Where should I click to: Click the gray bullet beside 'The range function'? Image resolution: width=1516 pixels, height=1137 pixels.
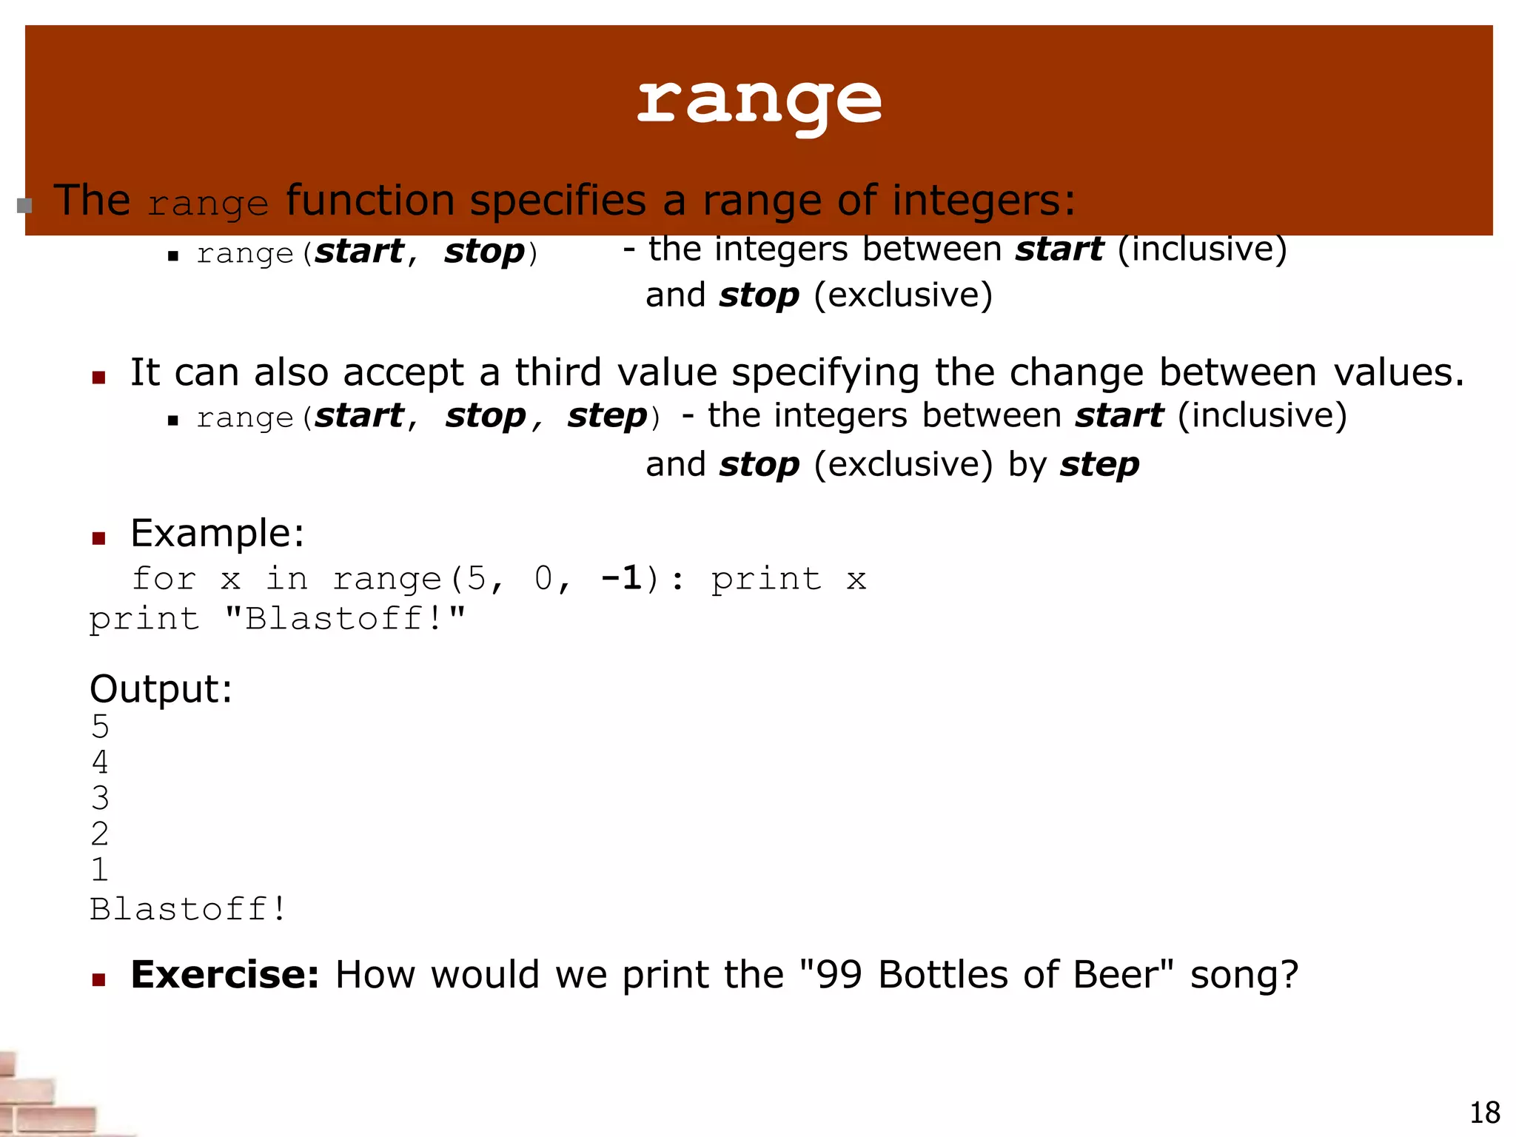24,205
